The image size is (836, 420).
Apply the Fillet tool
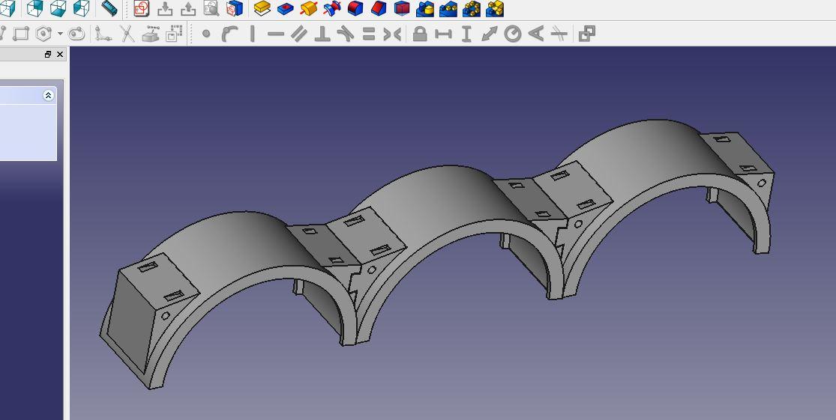point(355,9)
